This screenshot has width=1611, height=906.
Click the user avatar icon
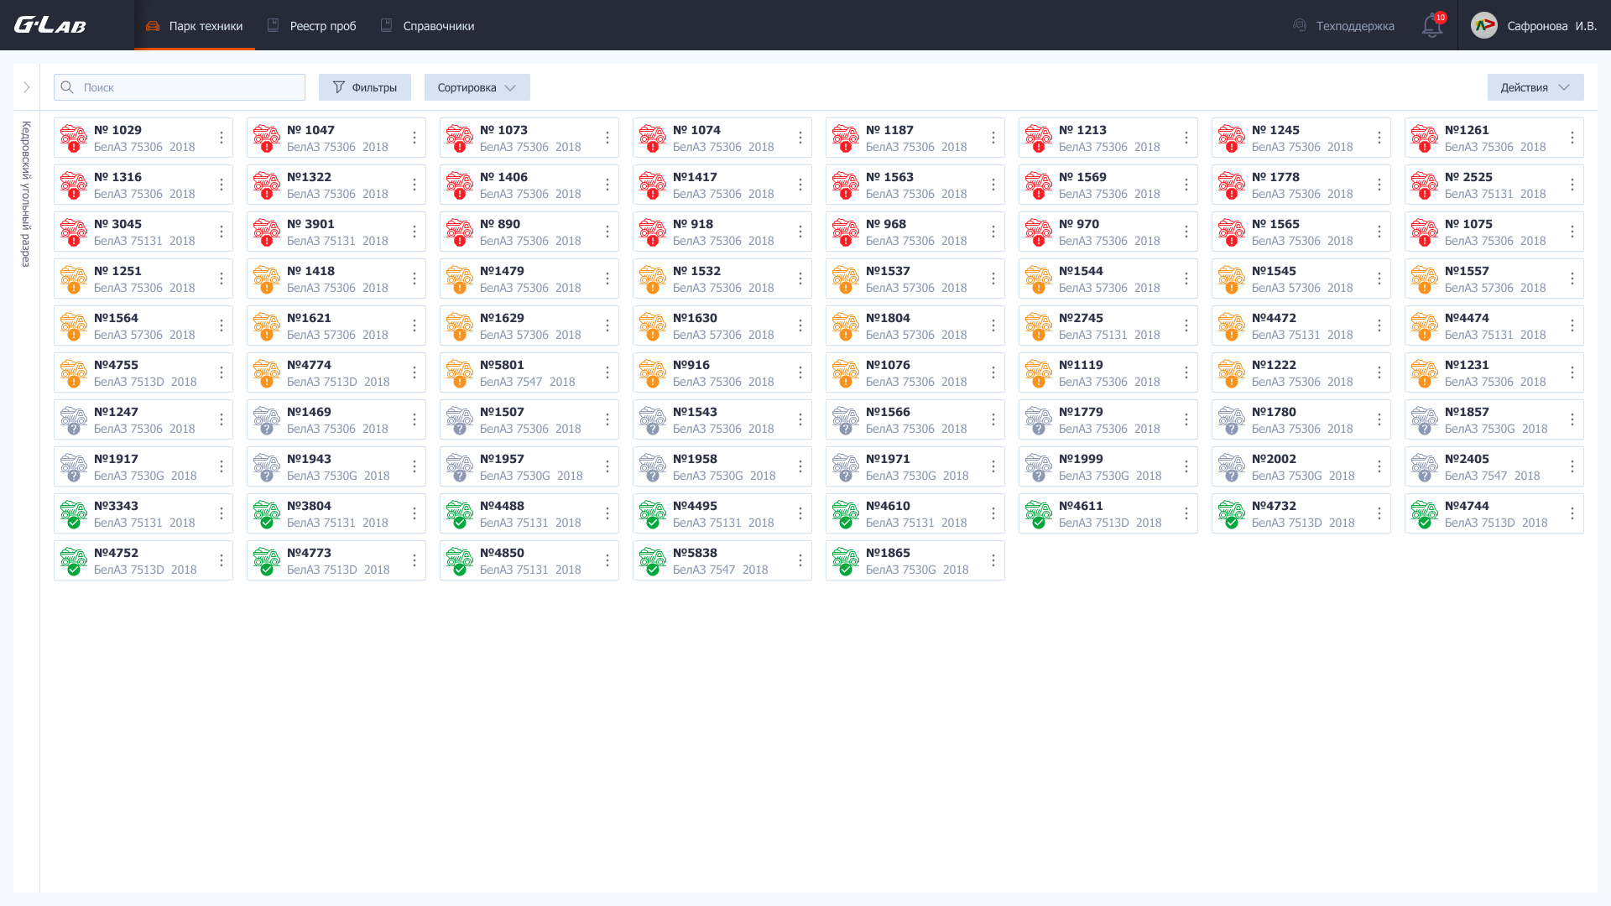(x=1484, y=25)
